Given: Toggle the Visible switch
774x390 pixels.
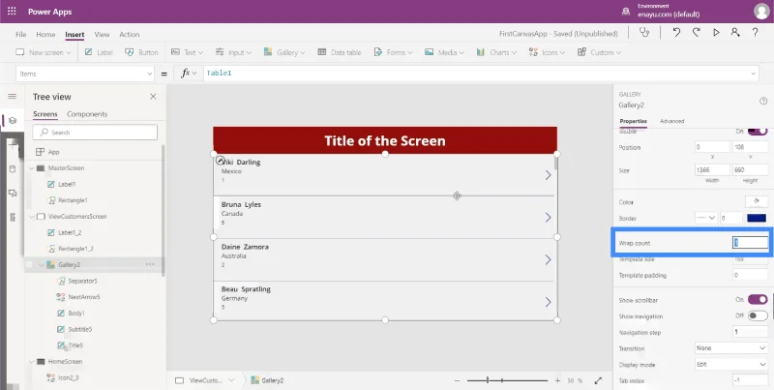Looking at the screenshot, I should click(758, 132).
